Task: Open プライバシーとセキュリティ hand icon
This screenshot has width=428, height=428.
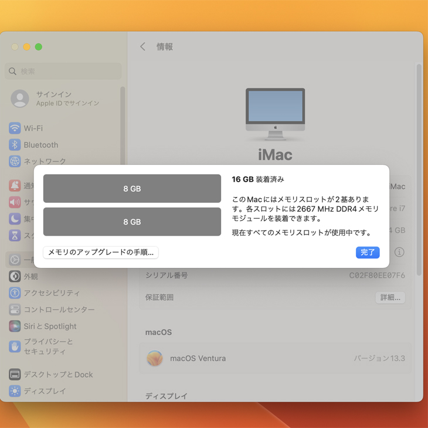Action: coord(15,347)
